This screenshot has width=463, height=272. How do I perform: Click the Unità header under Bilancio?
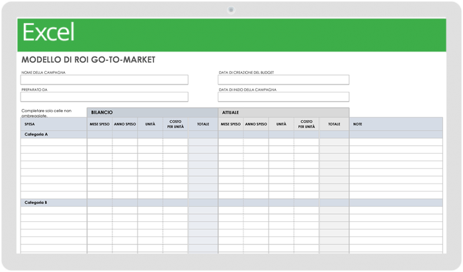pyautogui.click(x=150, y=124)
